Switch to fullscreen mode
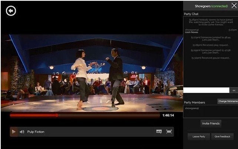Image resolution: width=238 pixels, height=149 pixels. point(169,132)
